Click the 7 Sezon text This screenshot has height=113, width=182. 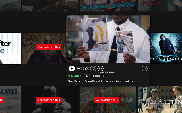click(96, 76)
